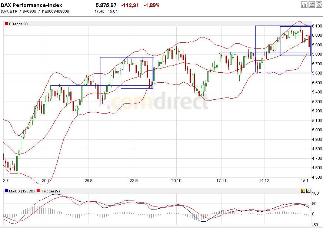Viewport: 323px width, 228px height.
Task: Open the News "N" icon
Action: click(x=312, y=4)
